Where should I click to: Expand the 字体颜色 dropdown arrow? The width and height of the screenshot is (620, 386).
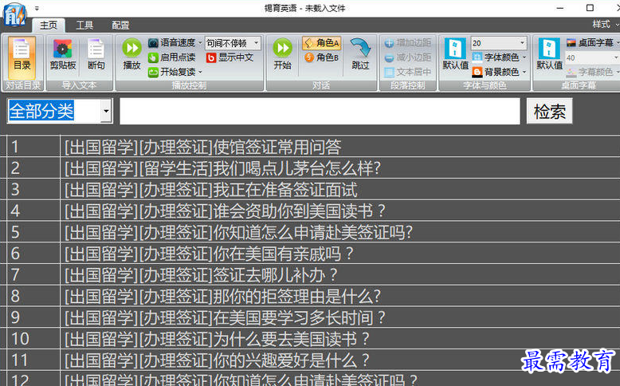tap(524, 57)
